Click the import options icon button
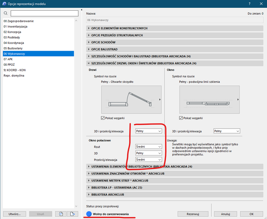Screen dimensions: 267x219 61,214
